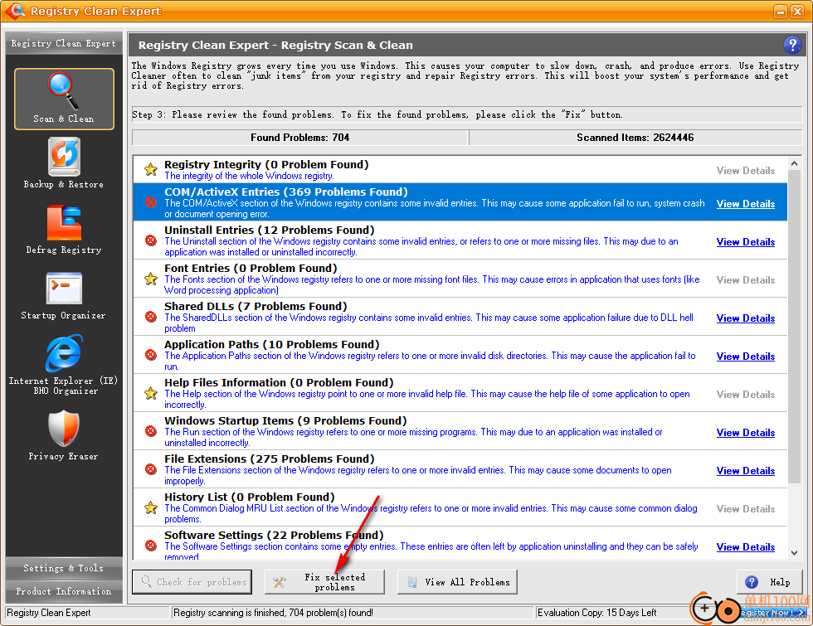
Task: Open the Settings & Tools section
Action: [x=64, y=568]
